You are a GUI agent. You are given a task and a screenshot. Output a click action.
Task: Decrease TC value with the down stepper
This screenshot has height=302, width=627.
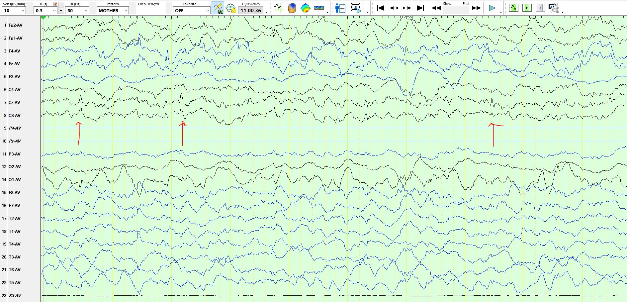61,11
